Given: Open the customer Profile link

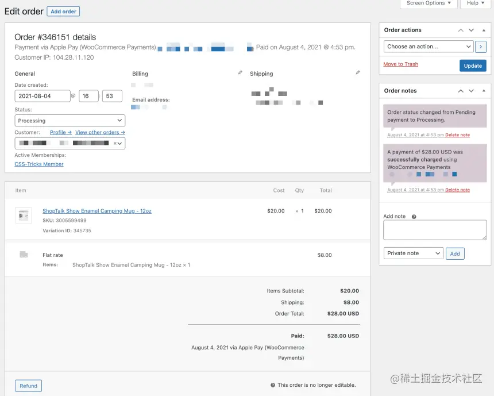Looking at the screenshot, I should [x=61, y=132].
